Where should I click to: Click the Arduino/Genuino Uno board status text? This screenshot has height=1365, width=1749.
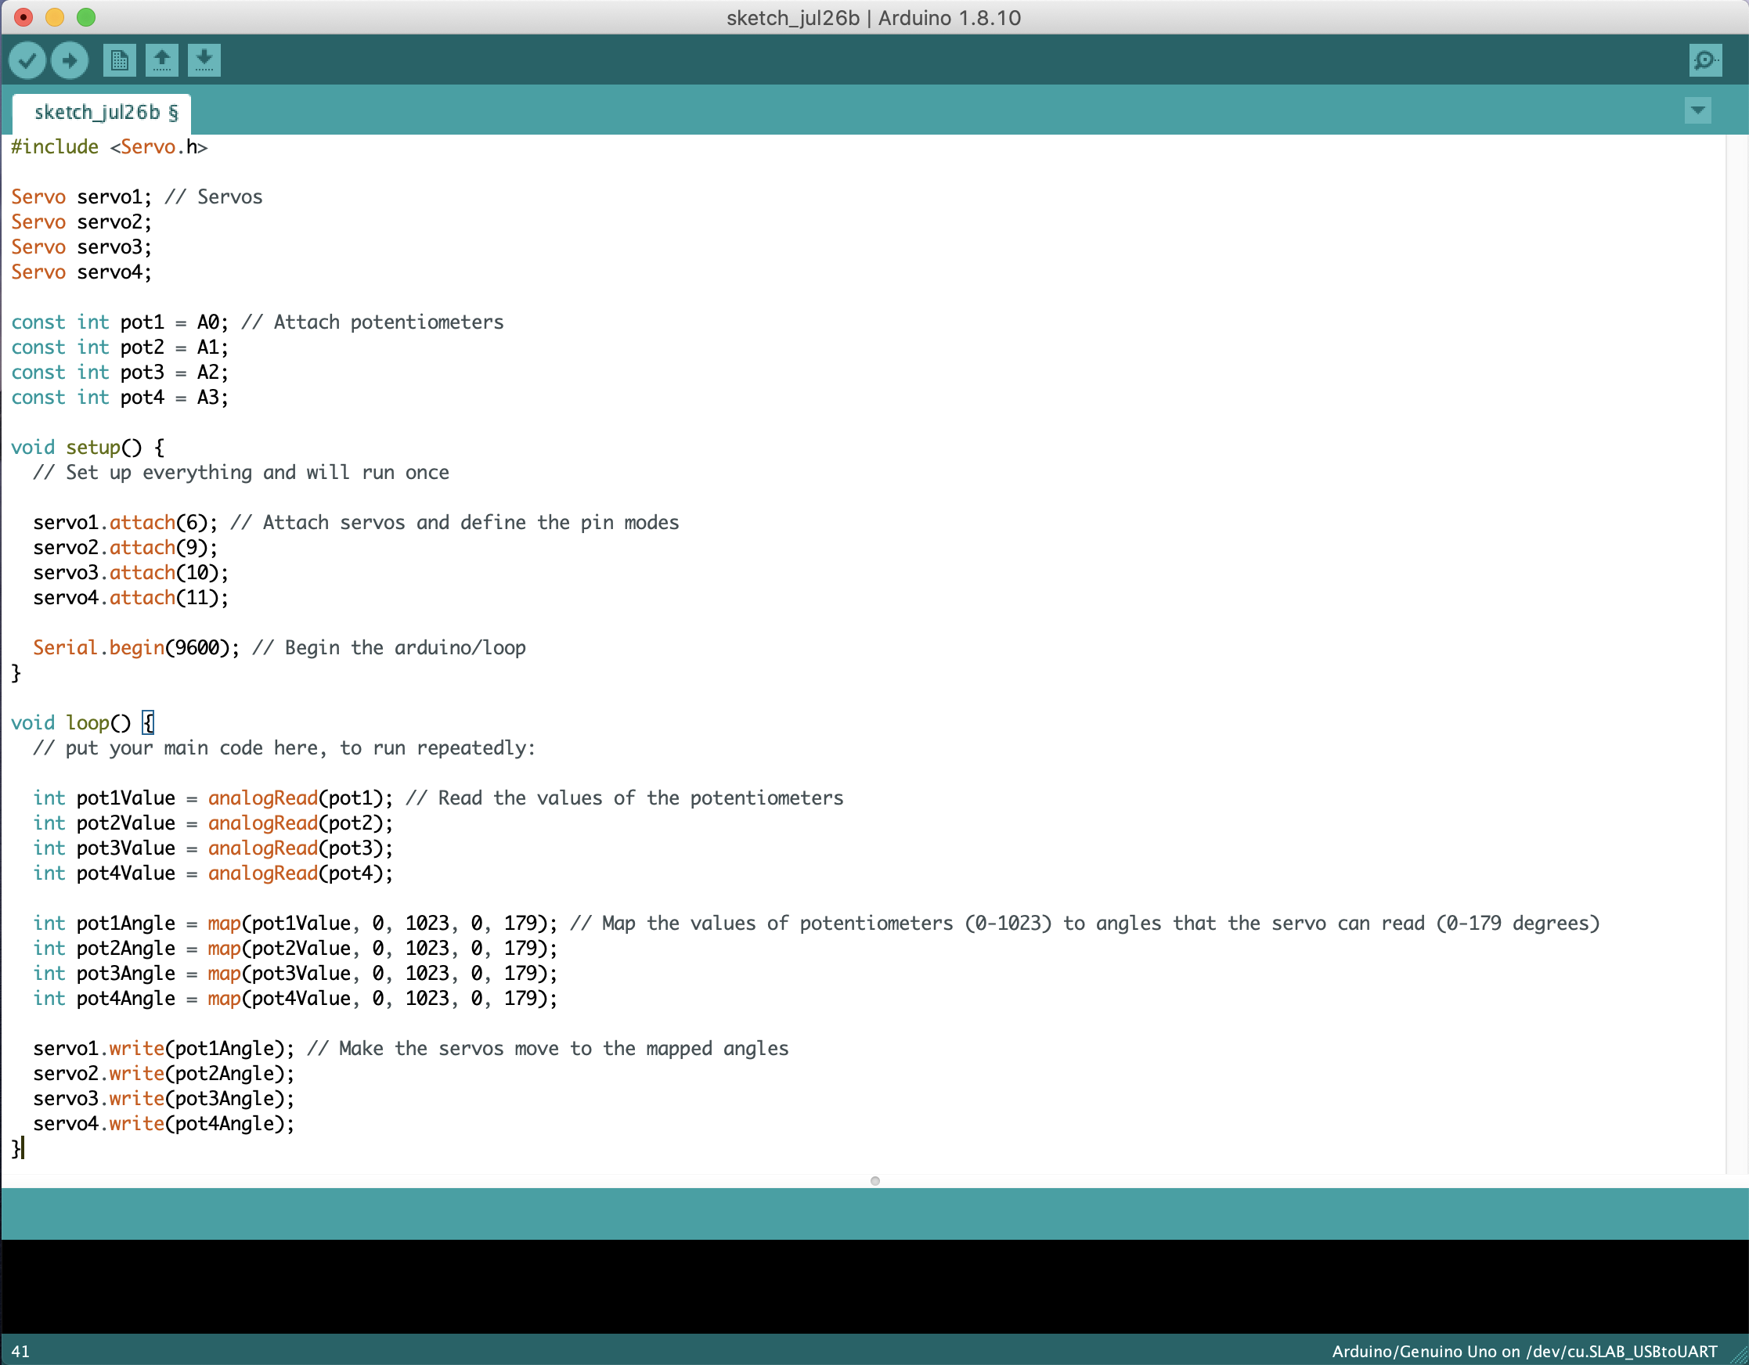pos(1524,1352)
